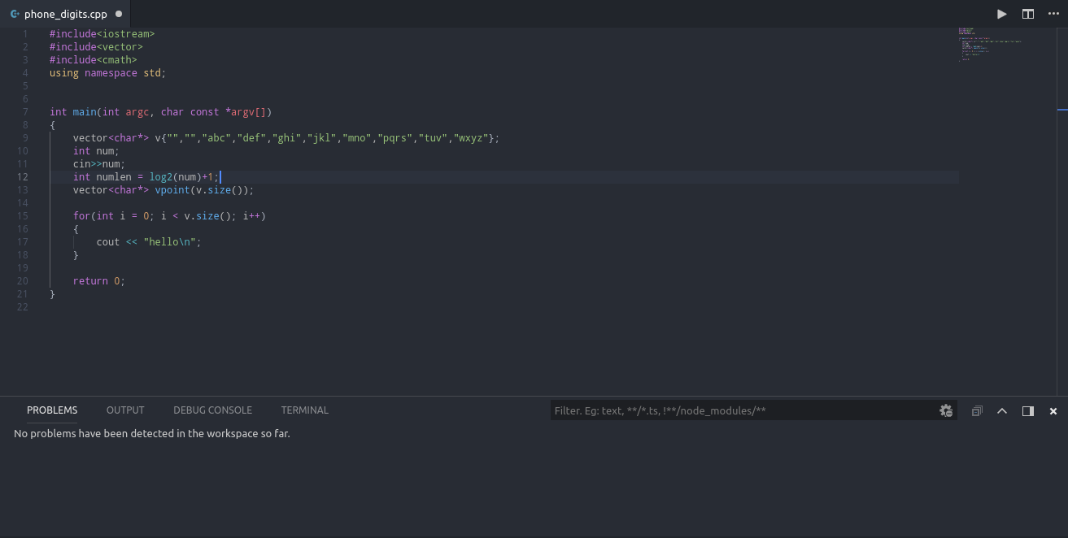Open the more editor actions menu
1068x538 pixels.
1053,14
